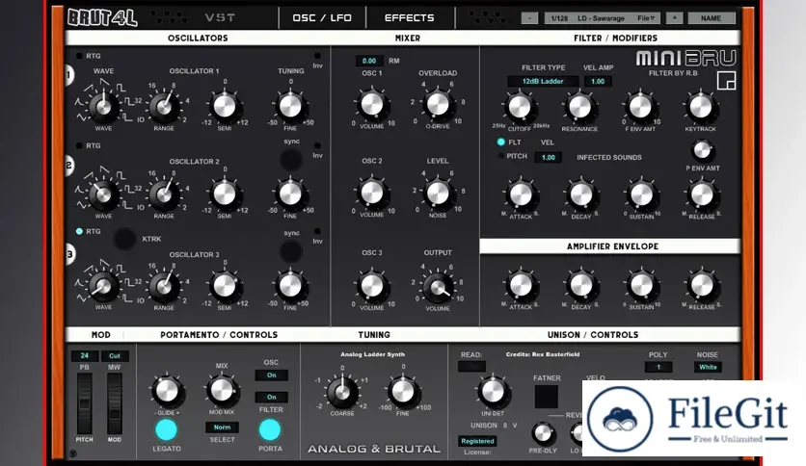Toggle RTG for Oscillator 3
Image resolution: width=806 pixels, height=466 pixels.
[79, 231]
